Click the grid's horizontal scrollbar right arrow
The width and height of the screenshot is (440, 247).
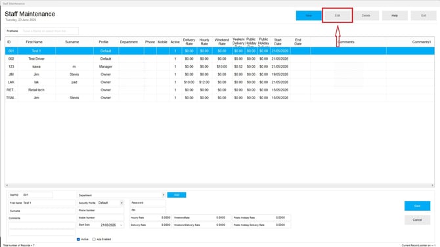[x=432, y=185]
